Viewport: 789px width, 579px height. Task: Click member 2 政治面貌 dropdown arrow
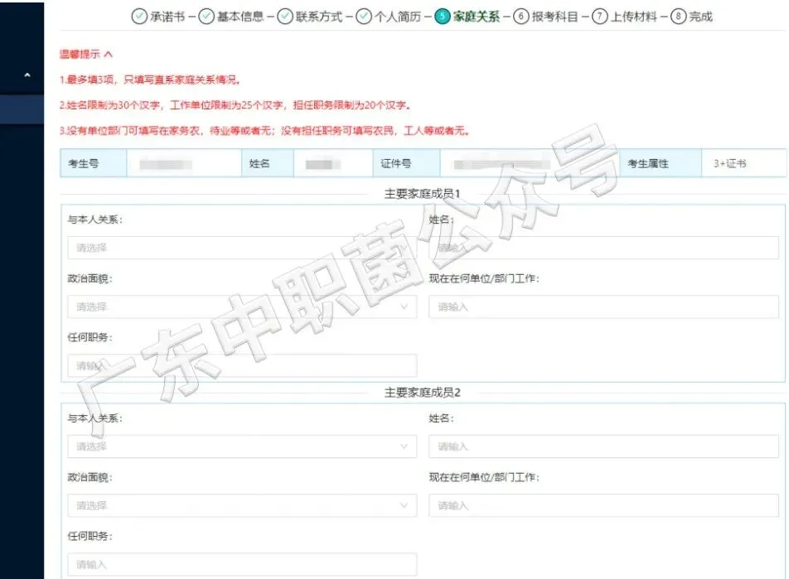(x=404, y=505)
